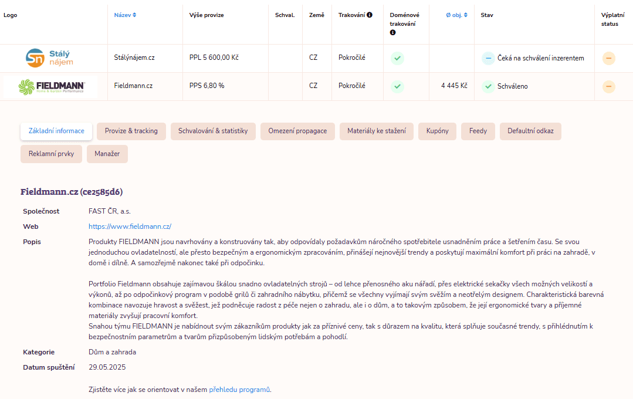Click green domain tracking check for Fieldmann.cz
The width and height of the screenshot is (633, 399).
pyautogui.click(x=397, y=86)
